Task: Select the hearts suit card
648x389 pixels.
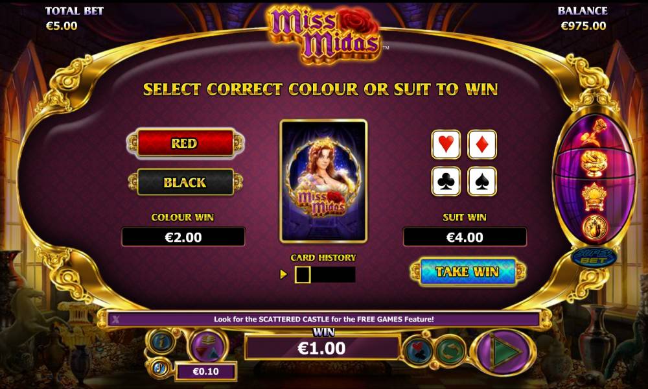Action: [446, 145]
